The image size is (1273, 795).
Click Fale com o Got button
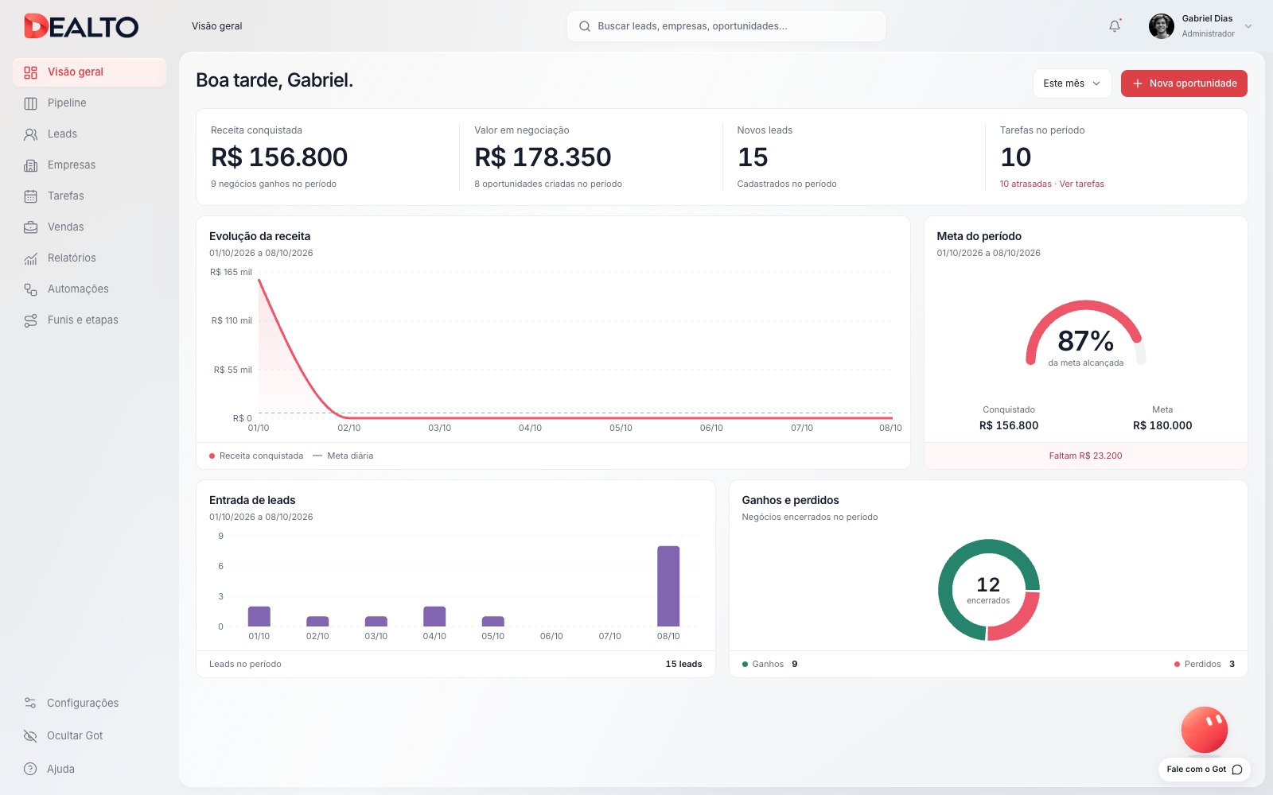click(x=1204, y=770)
